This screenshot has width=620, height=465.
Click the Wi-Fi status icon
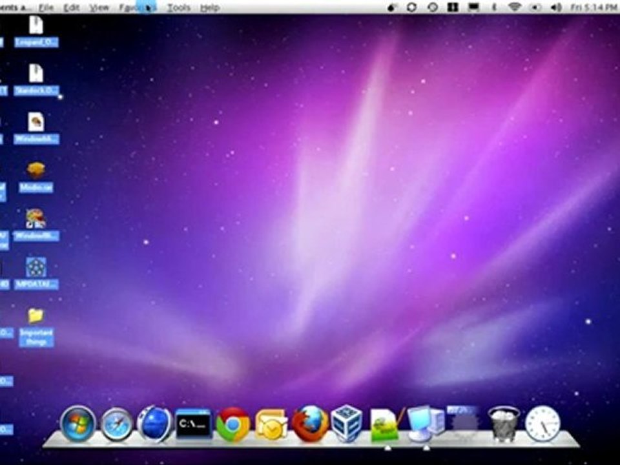(514, 7)
